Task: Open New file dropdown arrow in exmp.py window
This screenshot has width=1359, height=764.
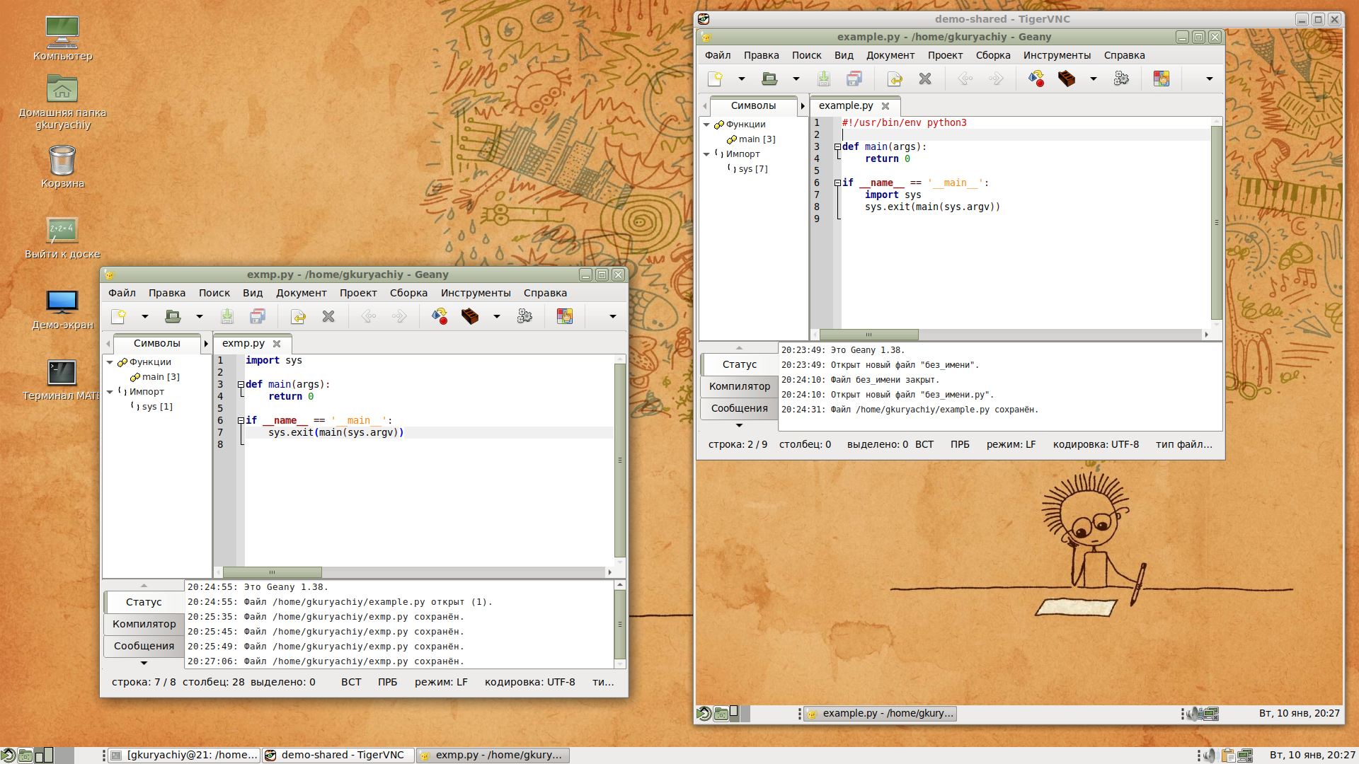Action: pyautogui.click(x=145, y=316)
